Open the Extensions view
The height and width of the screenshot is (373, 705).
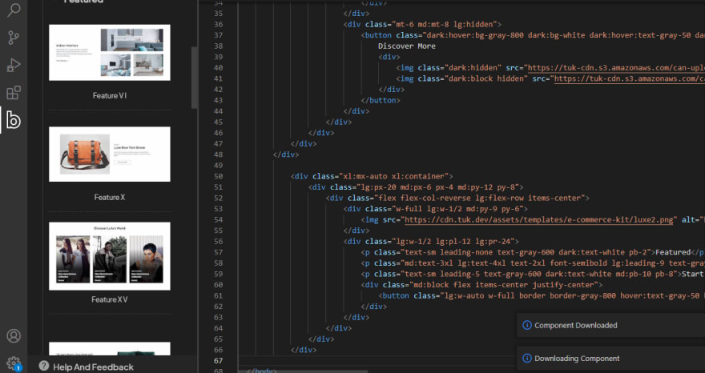click(x=14, y=93)
